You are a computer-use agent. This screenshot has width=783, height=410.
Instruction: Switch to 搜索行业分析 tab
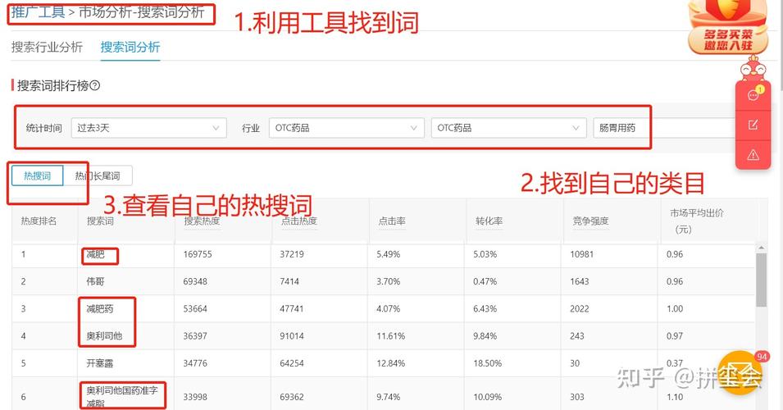tap(47, 47)
